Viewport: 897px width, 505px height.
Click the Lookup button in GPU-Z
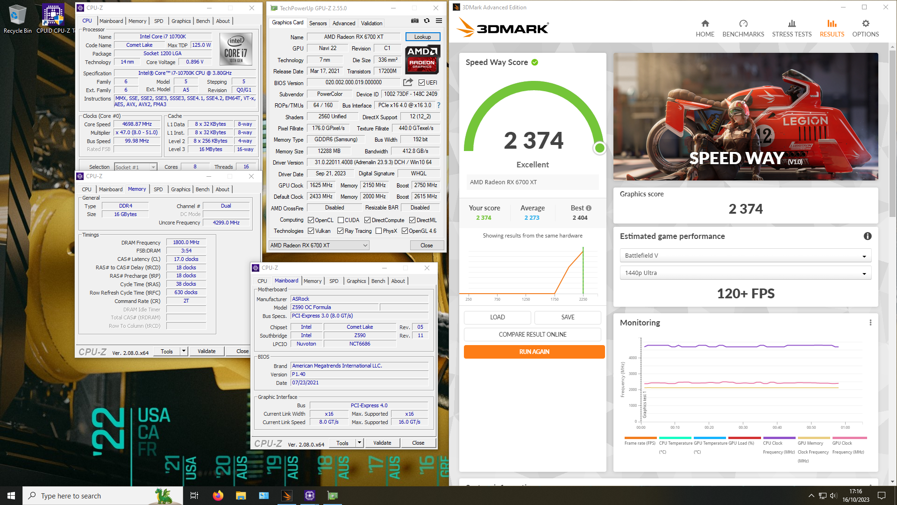423,37
